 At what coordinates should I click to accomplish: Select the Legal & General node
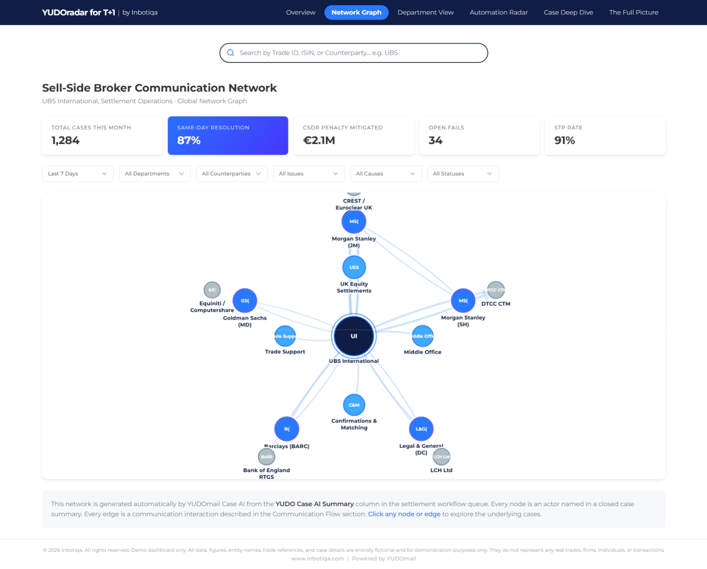click(x=421, y=429)
